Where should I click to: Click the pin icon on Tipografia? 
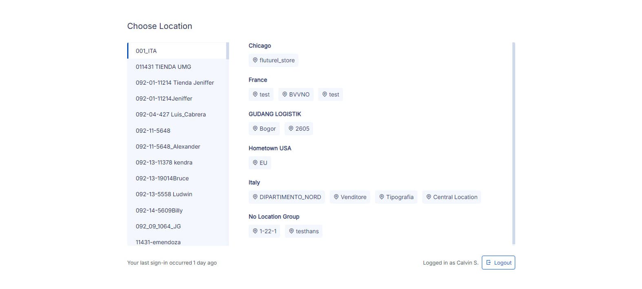382,197
